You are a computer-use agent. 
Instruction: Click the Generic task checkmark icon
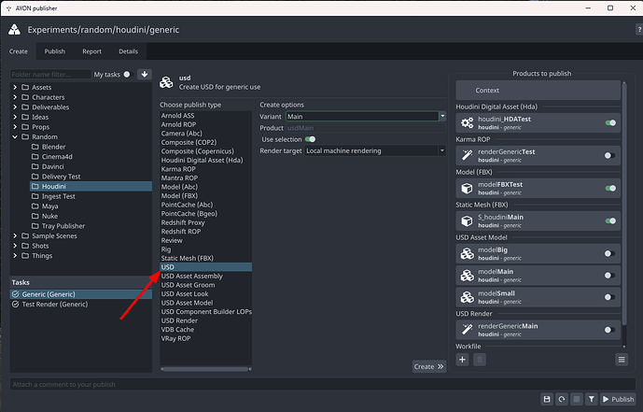[16, 294]
